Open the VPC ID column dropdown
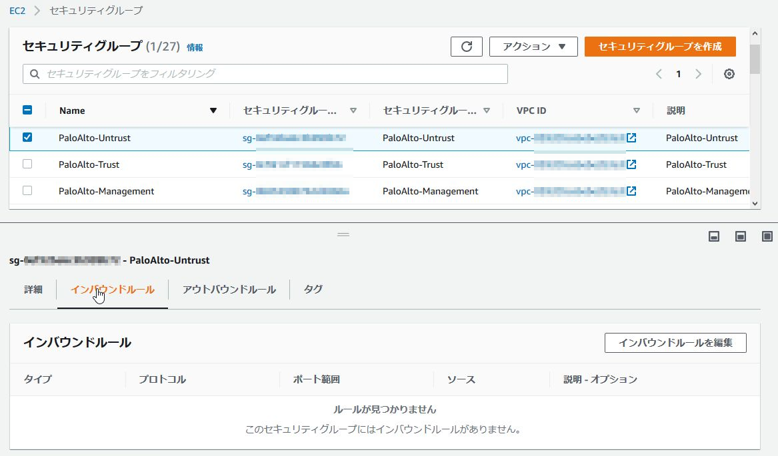 pyautogui.click(x=637, y=111)
